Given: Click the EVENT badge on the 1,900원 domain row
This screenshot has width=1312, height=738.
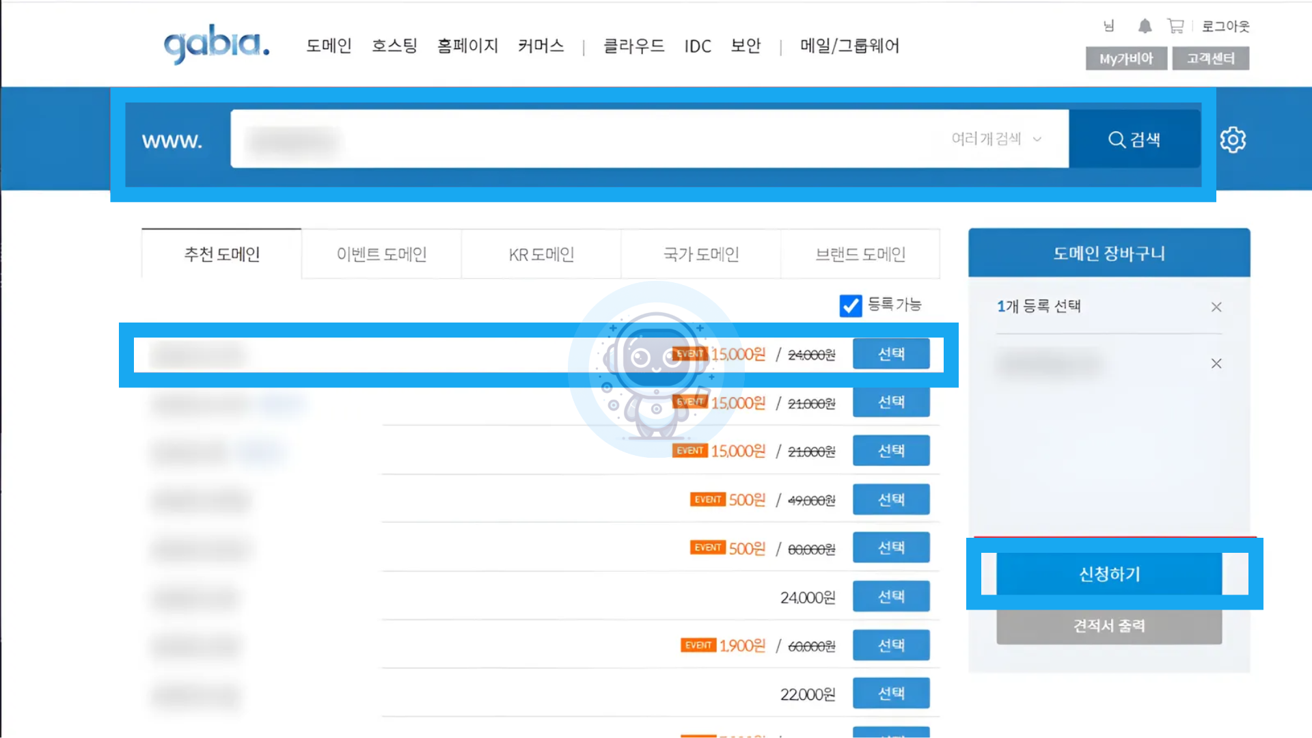Looking at the screenshot, I should [x=698, y=644].
